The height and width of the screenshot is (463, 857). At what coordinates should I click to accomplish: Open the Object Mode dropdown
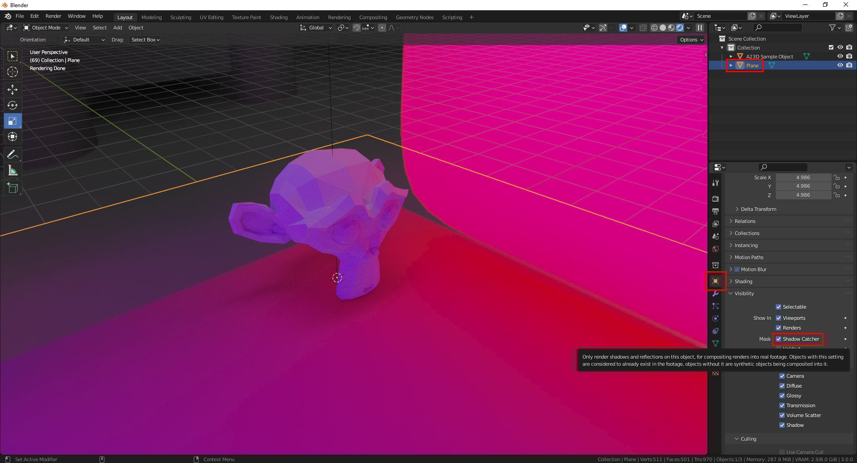pyautogui.click(x=46, y=28)
